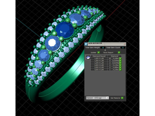
Task: Click green arrow on 2,00 X 2,00 row
Action: point(120,67)
